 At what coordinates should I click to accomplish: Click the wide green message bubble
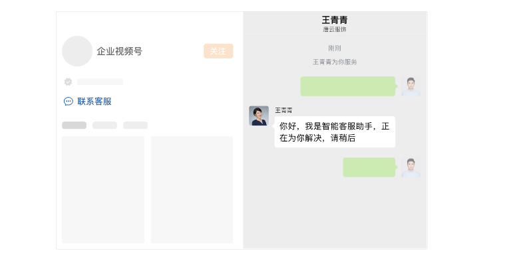coord(348,86)
